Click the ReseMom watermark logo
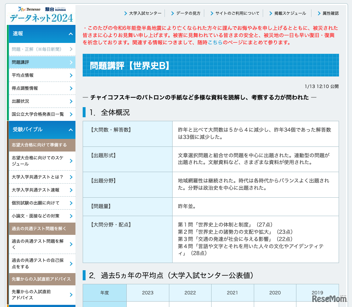352x307 pixels. coord(329,298)
